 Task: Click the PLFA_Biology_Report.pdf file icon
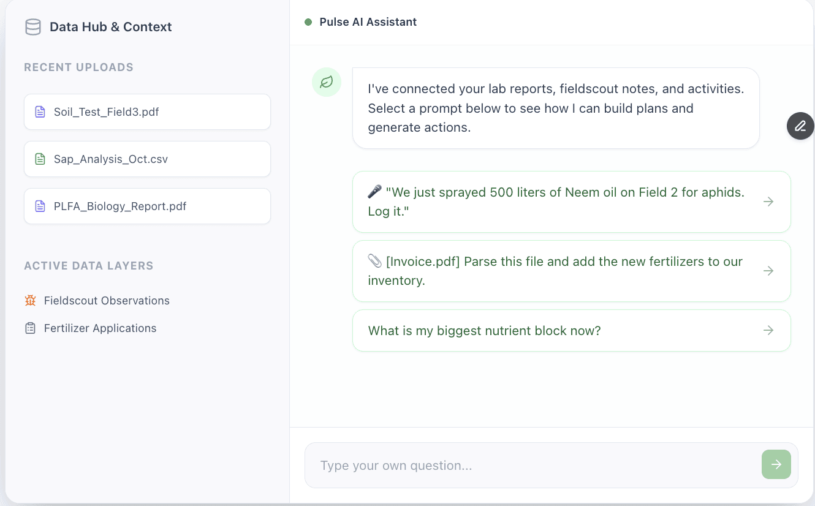click(x=40, y=206)
